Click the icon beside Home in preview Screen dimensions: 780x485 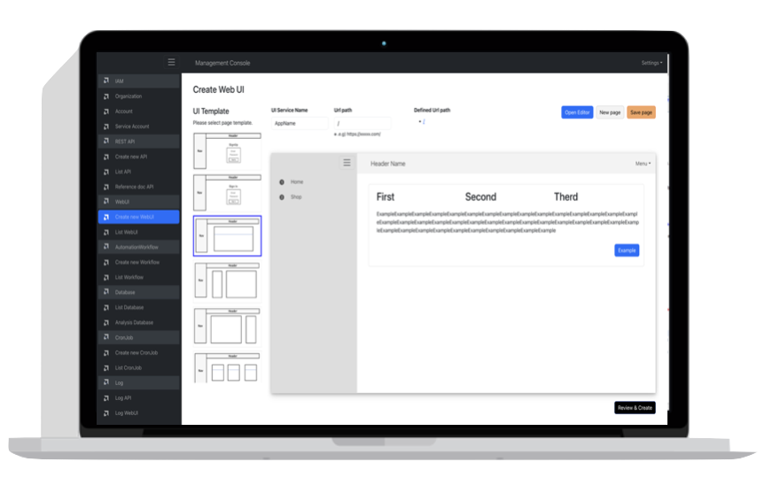pyautogui.click(x=282, y=182)
